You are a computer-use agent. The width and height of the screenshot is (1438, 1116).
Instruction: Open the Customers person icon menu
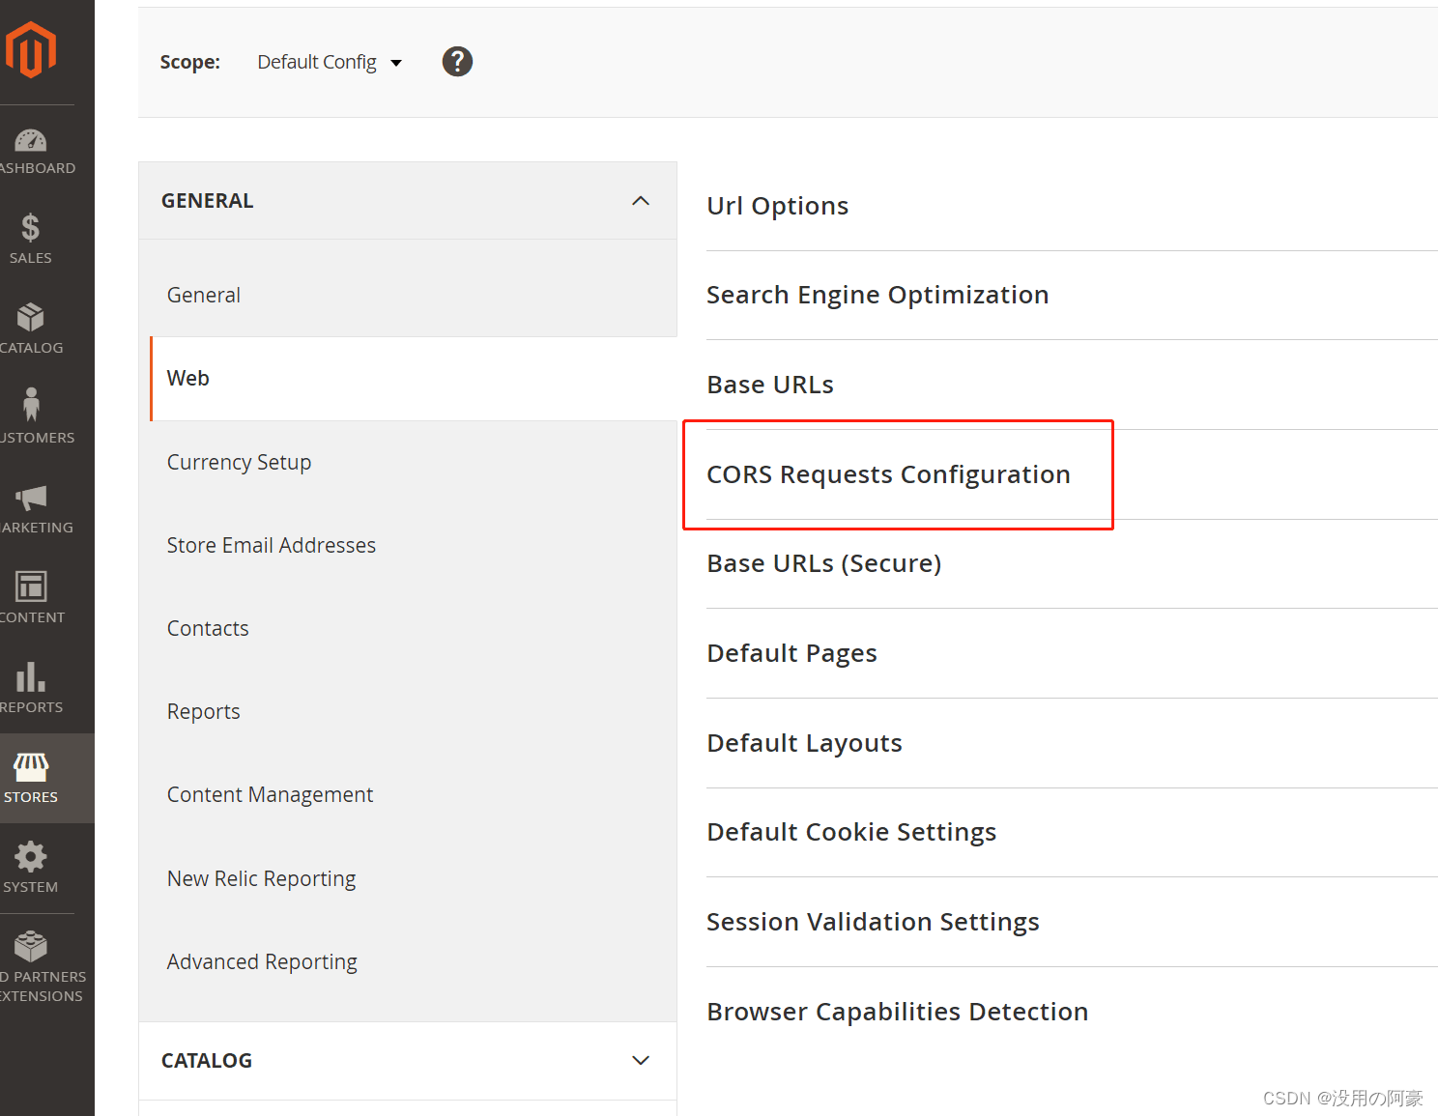31,405
